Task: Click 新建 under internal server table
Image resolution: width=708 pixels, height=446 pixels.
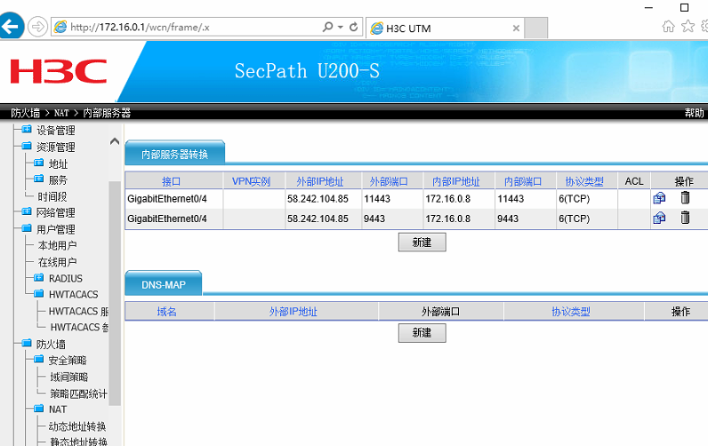Action: [422, 243]
